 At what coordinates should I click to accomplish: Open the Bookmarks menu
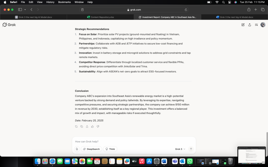(64, 2)
